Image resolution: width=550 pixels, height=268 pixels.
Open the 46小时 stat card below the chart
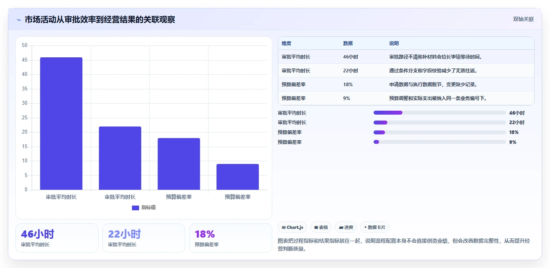[x=57, y=238]
